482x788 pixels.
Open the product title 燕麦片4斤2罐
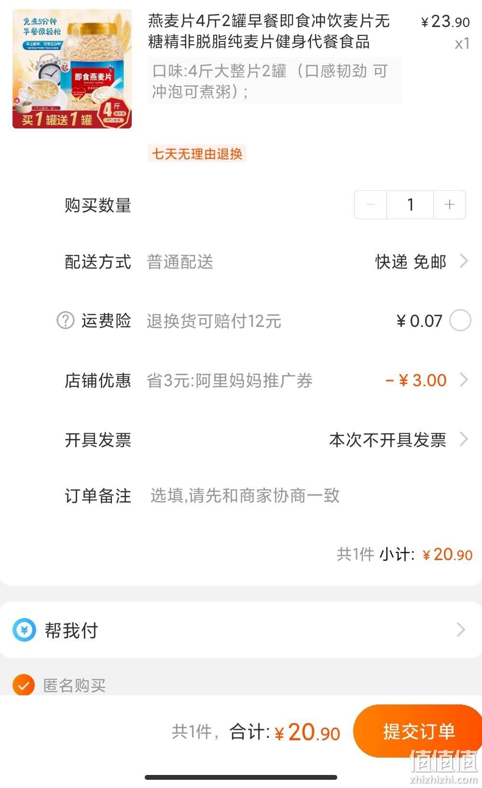tap(269, 31)
